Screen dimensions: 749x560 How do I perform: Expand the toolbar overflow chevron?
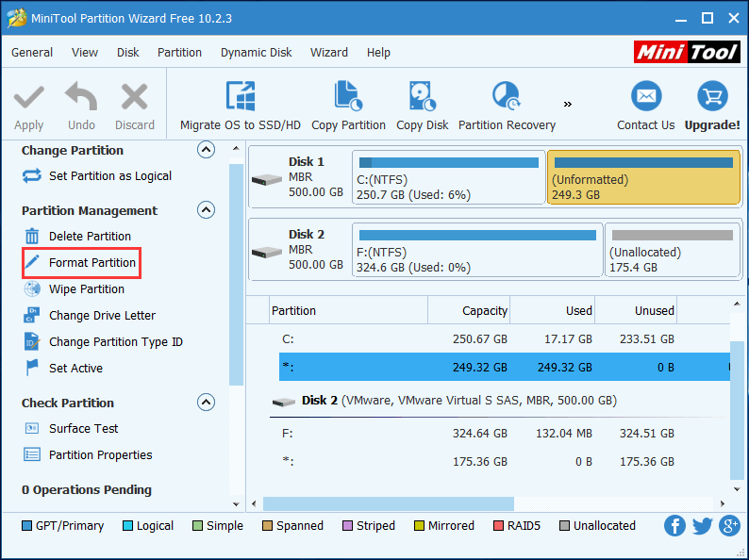click(568, 104)
